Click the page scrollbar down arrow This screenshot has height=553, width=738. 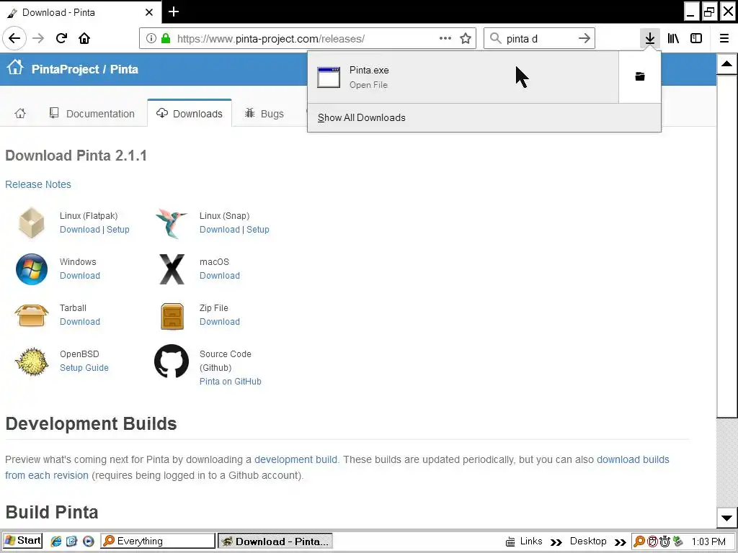pos(726,518)
